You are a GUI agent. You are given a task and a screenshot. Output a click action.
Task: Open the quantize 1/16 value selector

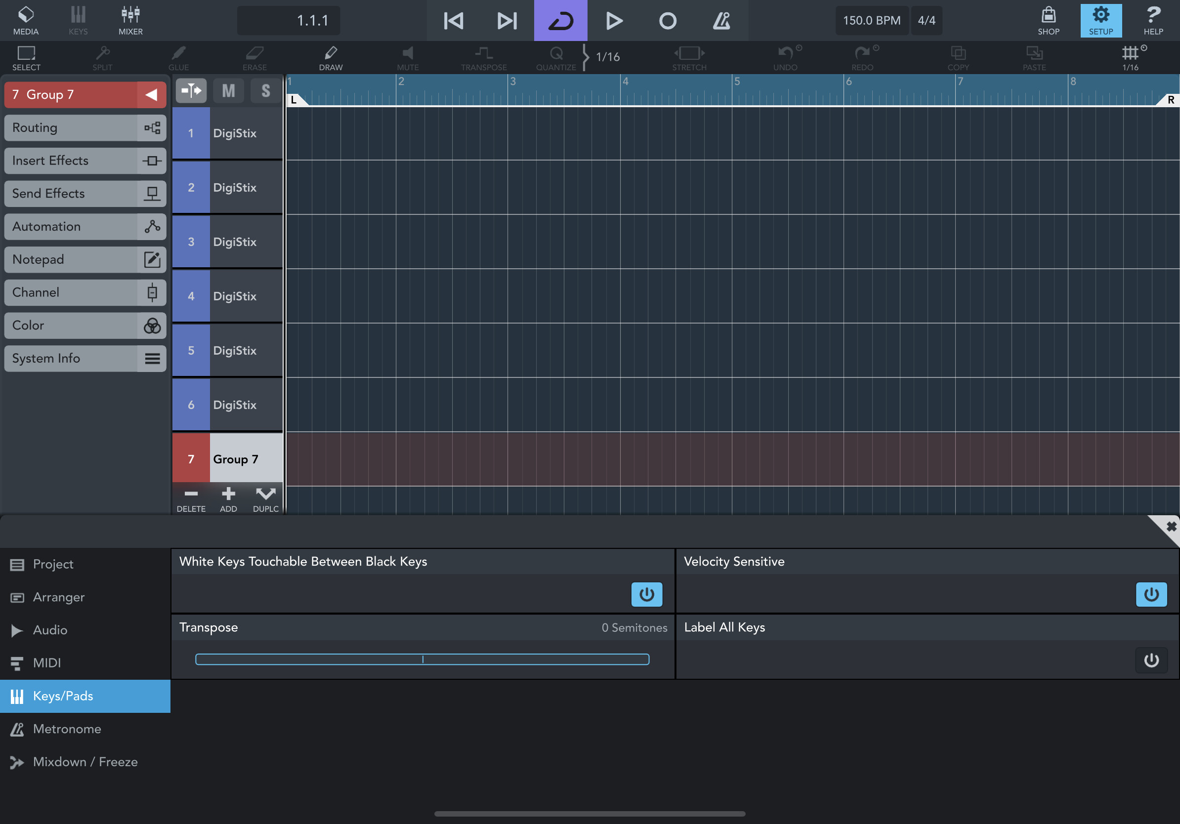click(607, 56)
